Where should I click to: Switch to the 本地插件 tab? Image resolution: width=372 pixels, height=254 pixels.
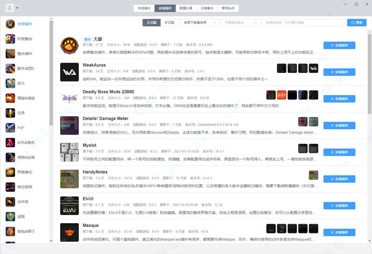coord(144,8)
